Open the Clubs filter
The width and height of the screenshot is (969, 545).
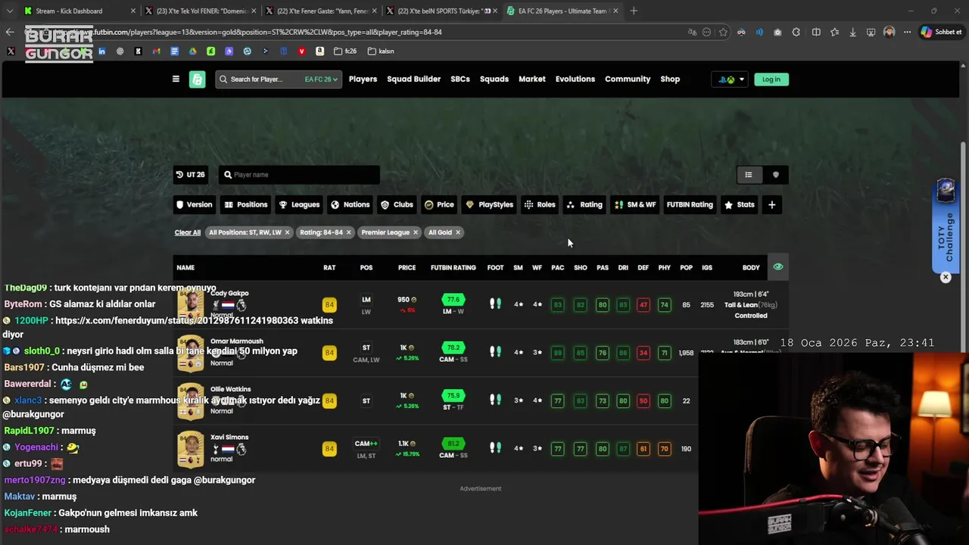click(397, 205)
